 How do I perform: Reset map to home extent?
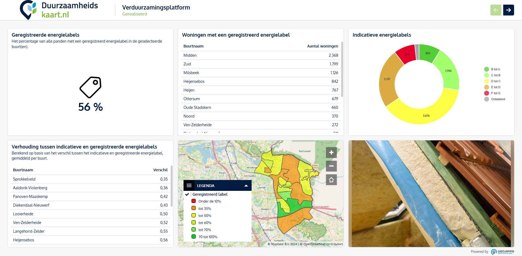[331, 180]
